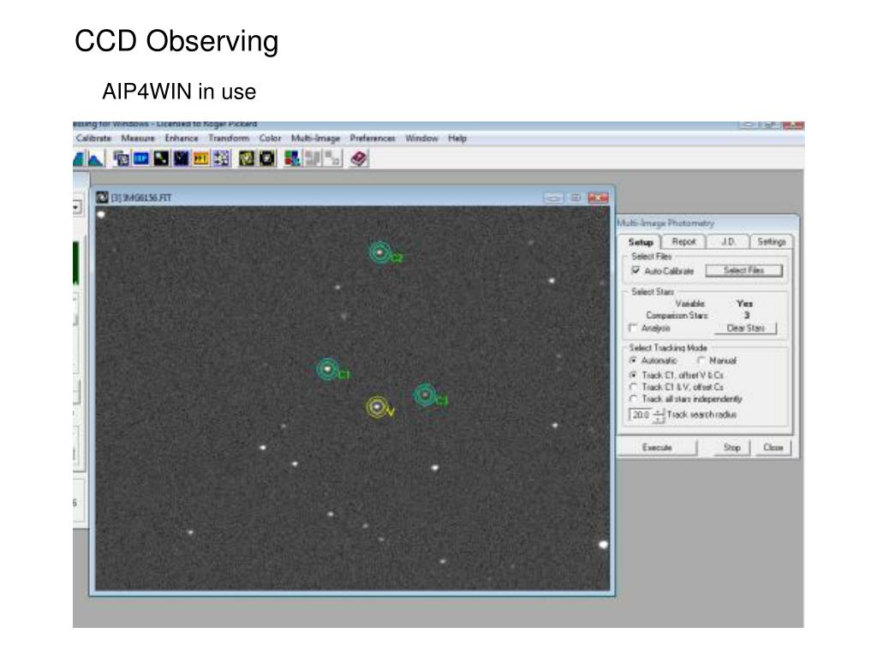Switch to the Settings tab
The width and height of the screenshot is (877, 657).
tap(772, 241)
